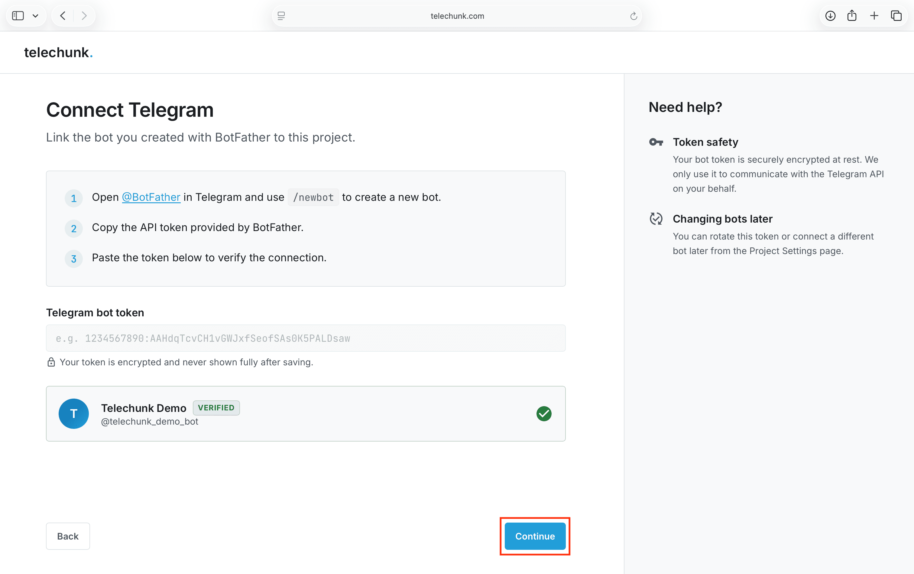Viewport: 914px width, 574px height.
Task: Click step 2 text about copying API token
Action: tap(198, 227)
